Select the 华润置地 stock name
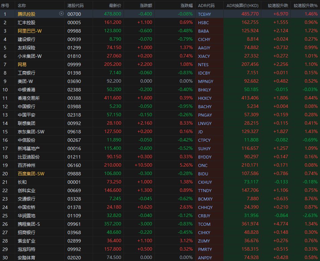The height and width of the screenshot is (261, 320). tap(27, 216)
